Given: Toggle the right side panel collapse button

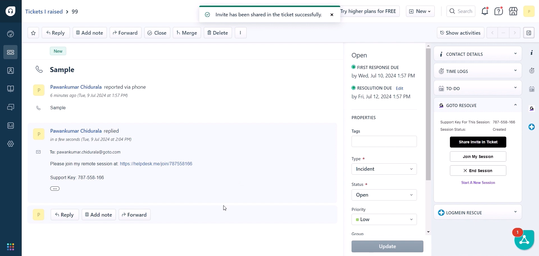Looking at the screenshot, I should [x=529, y=33].
